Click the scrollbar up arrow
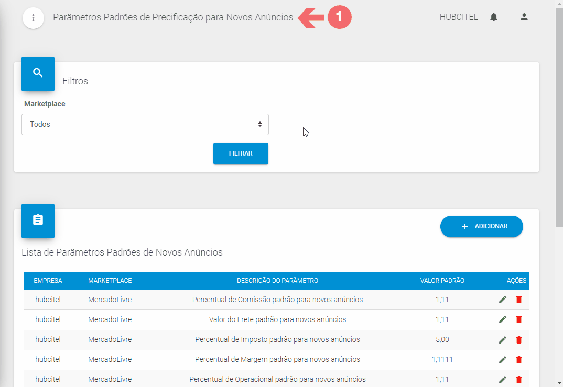The width and height of the screenshot is (563, 387). click(x=559, y=3)
